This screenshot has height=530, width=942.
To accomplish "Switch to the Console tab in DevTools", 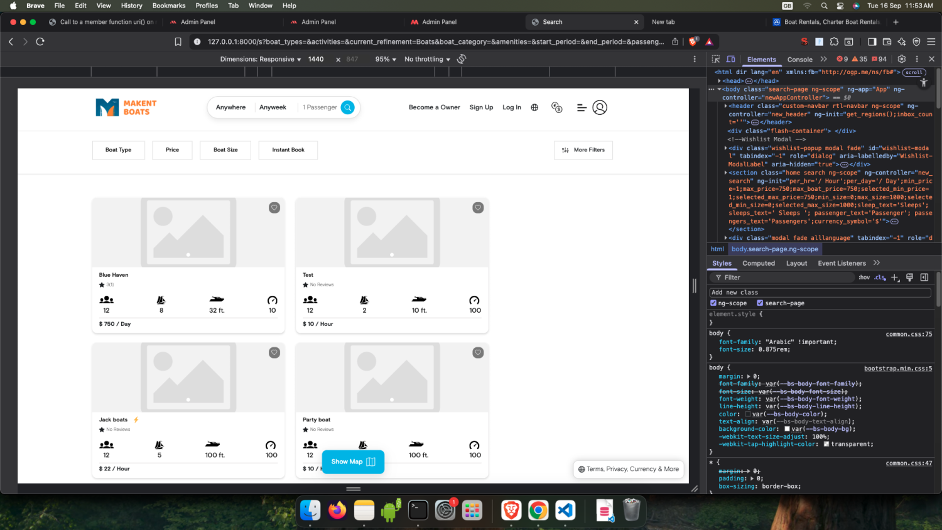I will (x=799, y=60).
